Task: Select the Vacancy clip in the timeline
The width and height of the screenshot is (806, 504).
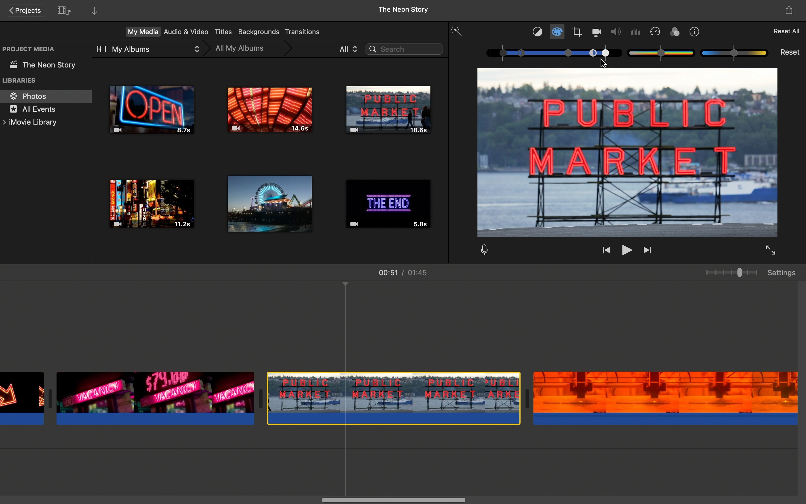Action: point(155,398)
